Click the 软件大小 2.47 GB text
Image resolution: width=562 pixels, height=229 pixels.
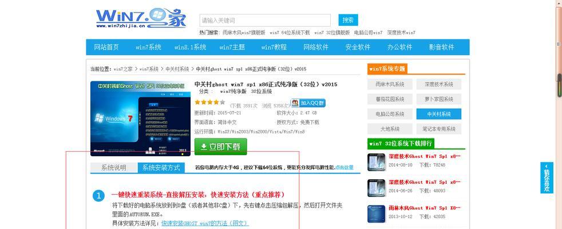[297, 113]
